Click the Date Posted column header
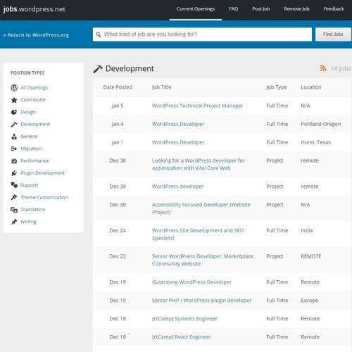The height and width of the screenshot is (352, 352). (118, 87)
